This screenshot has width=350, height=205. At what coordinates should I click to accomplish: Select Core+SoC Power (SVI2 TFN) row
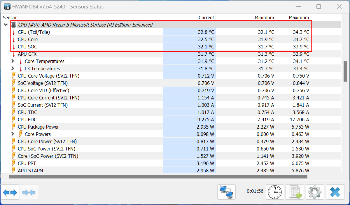tap(48, 156)
